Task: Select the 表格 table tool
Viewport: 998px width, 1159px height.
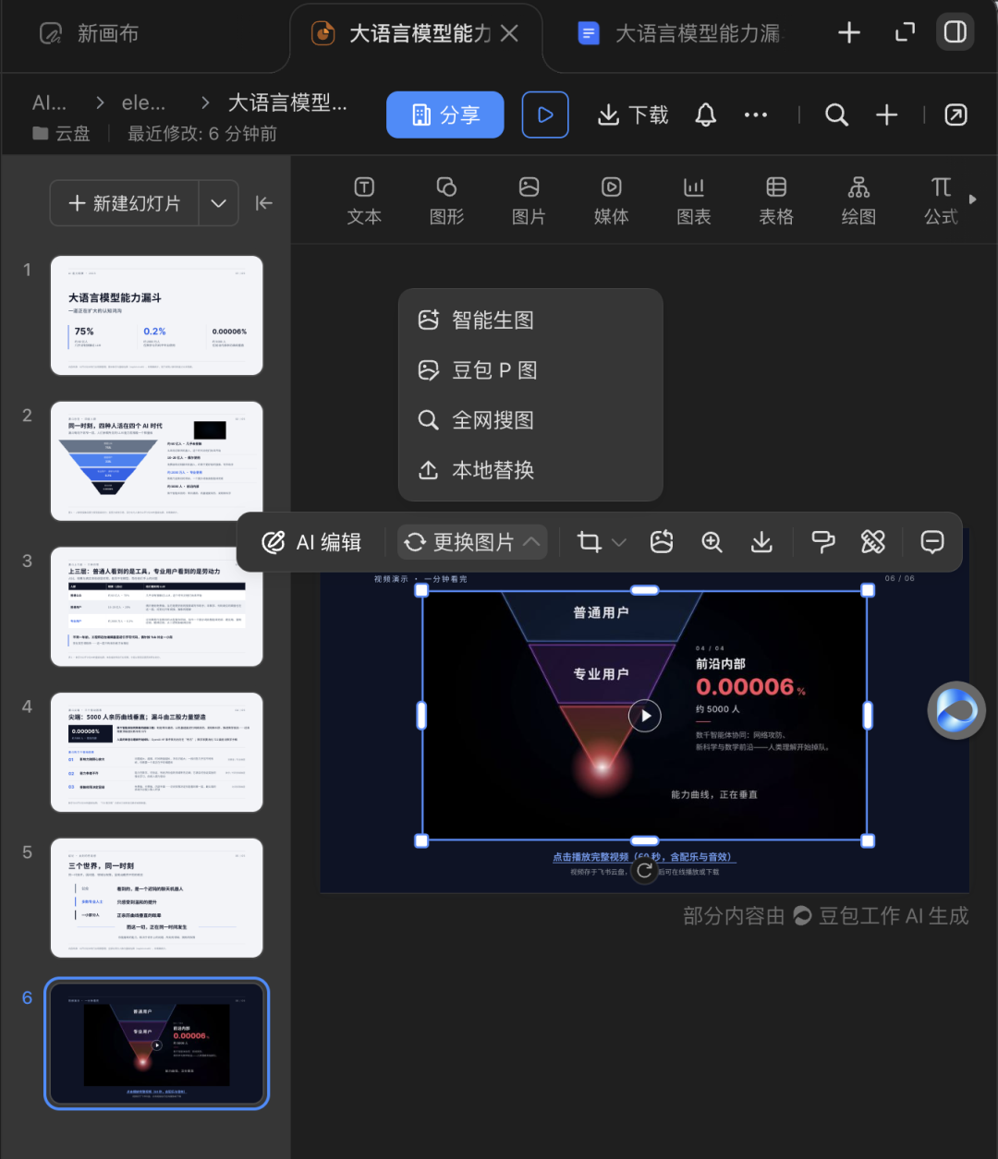Action: [x=776, y=200]
